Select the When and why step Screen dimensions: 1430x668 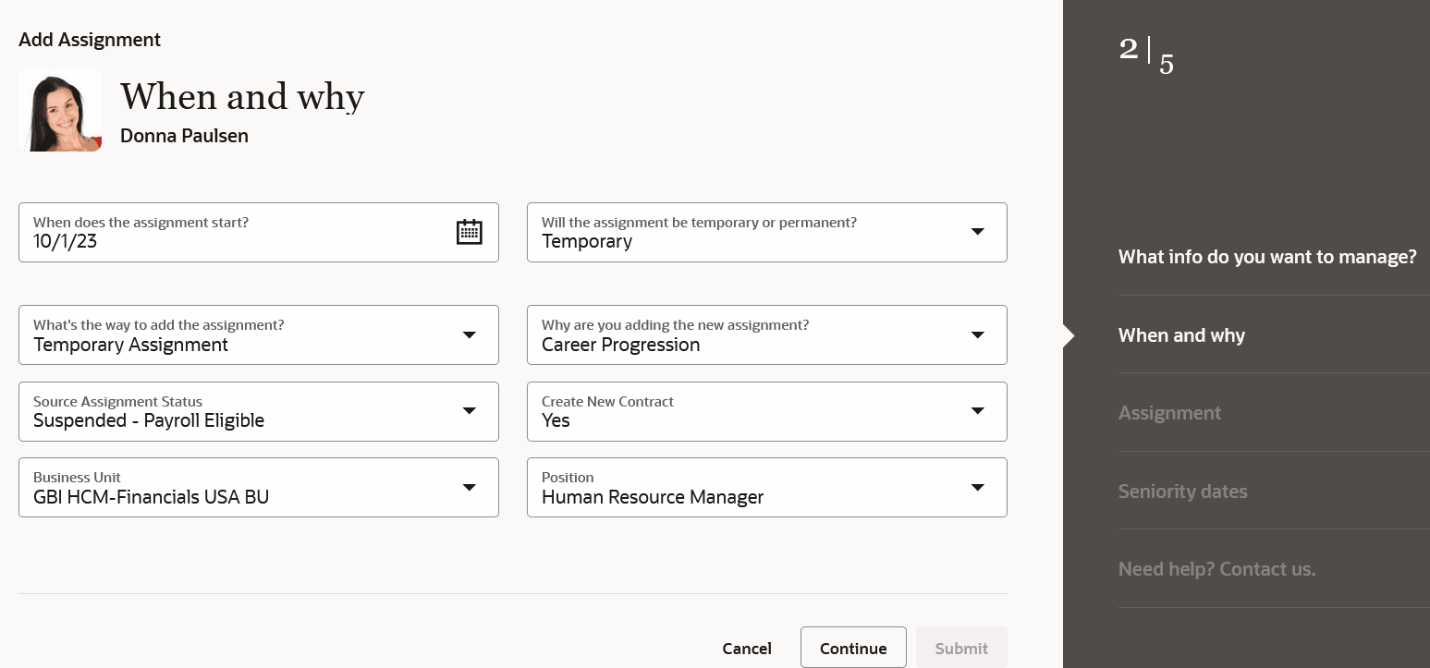pyautogui.click(x=1181, y=335)
